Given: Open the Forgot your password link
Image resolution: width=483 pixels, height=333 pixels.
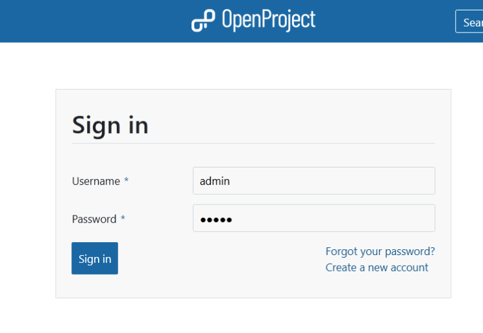Looking at the screenshot, I should 380,251.
